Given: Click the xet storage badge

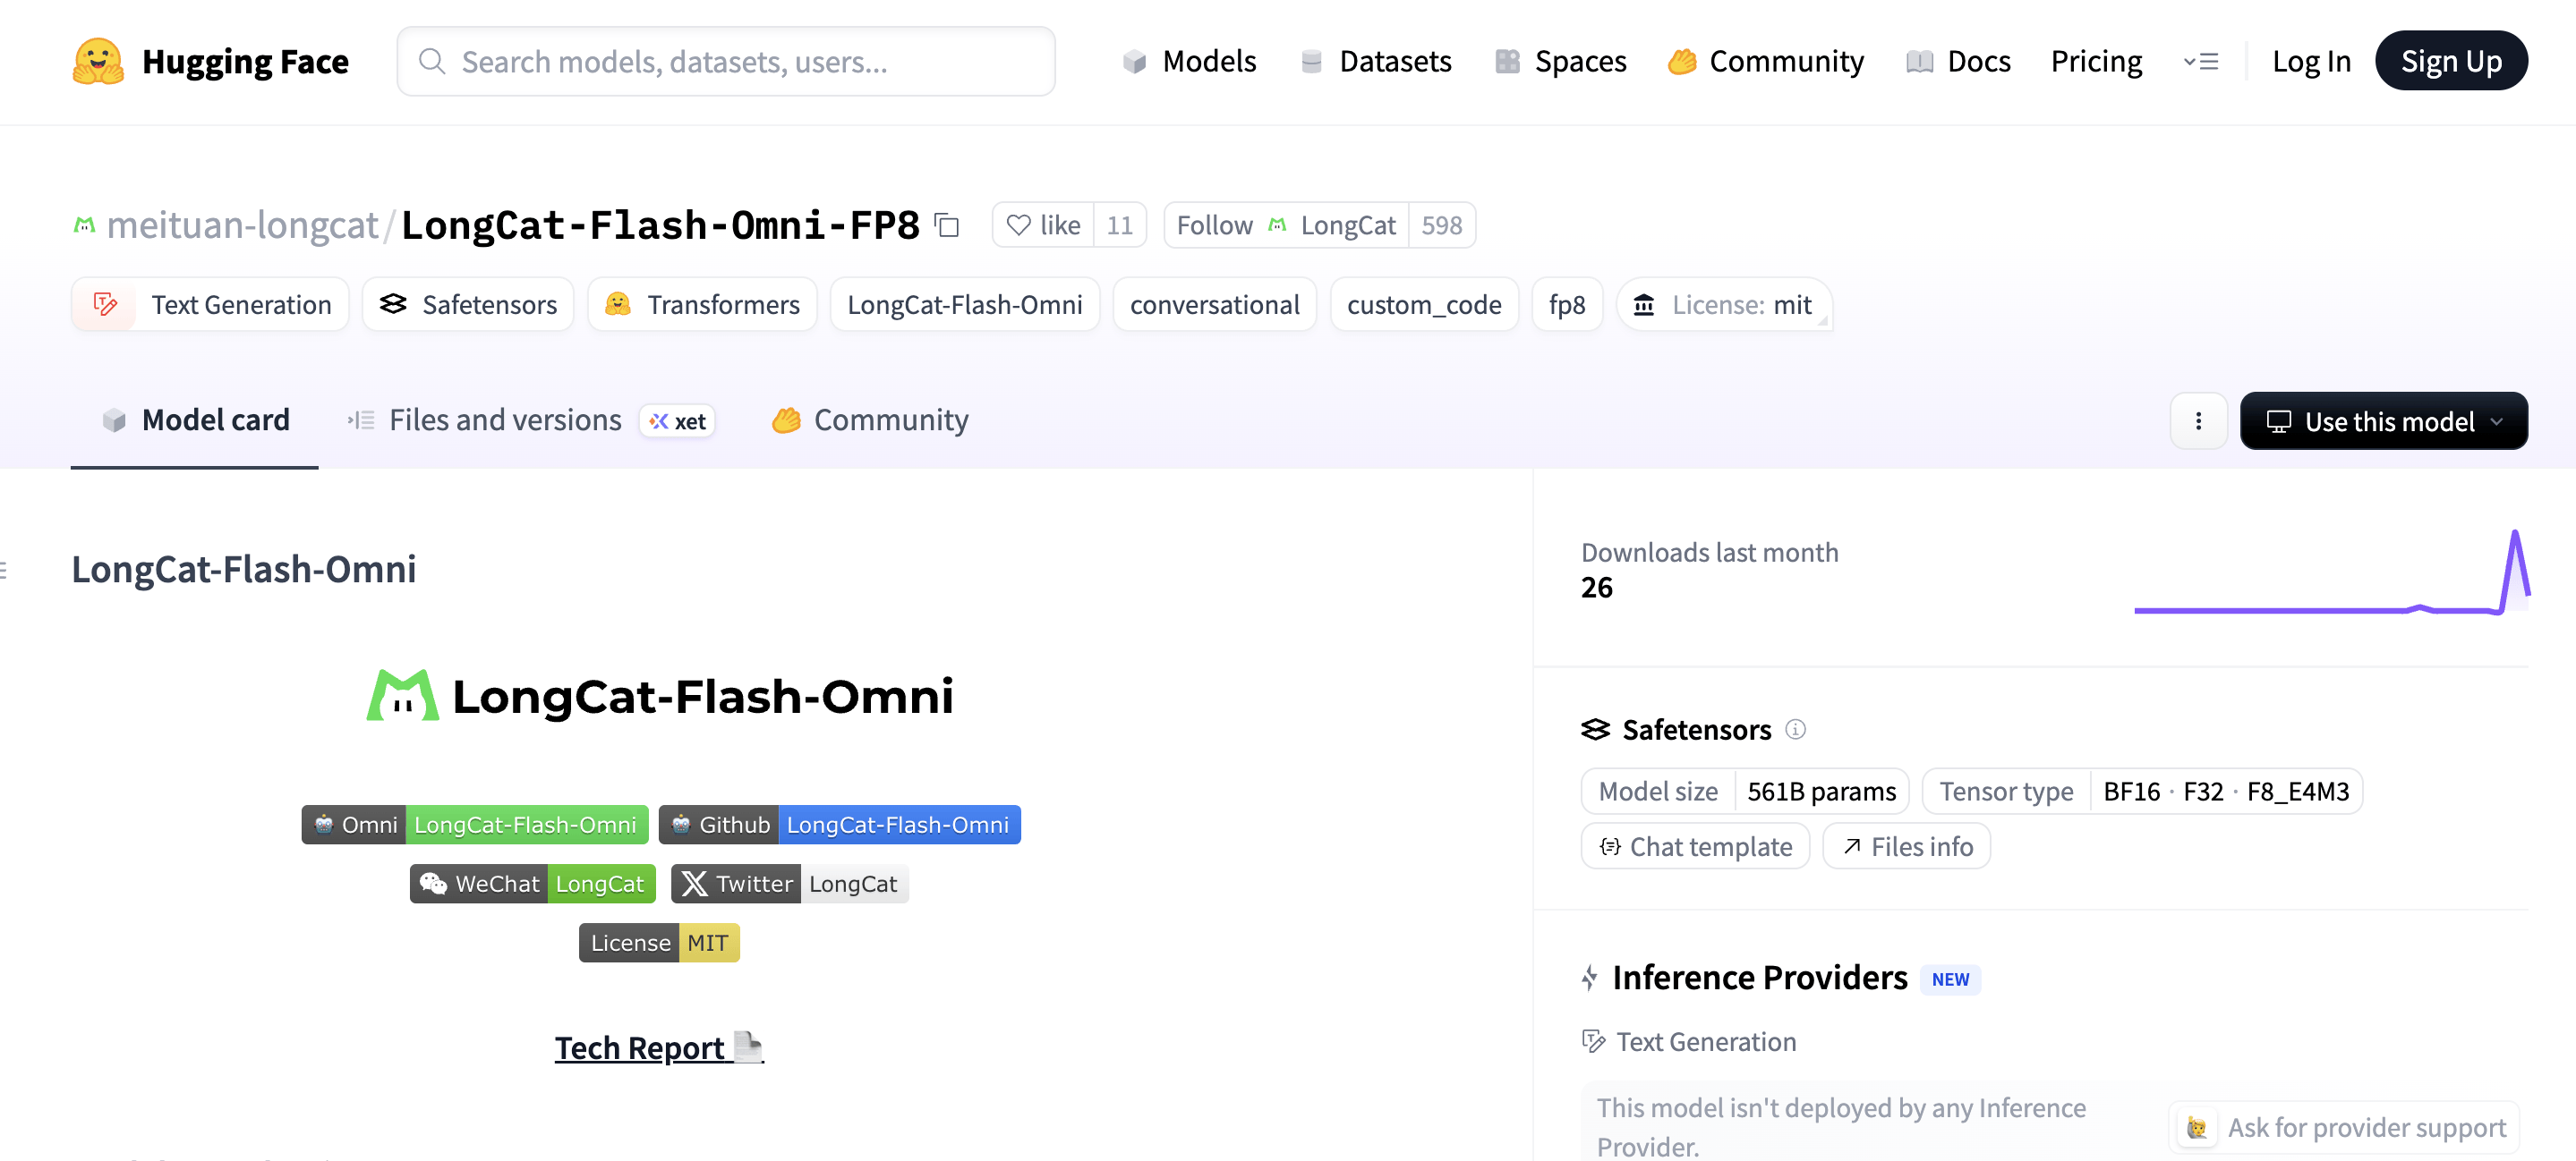Looking at the screenshot, I should (x=678, y=421).
